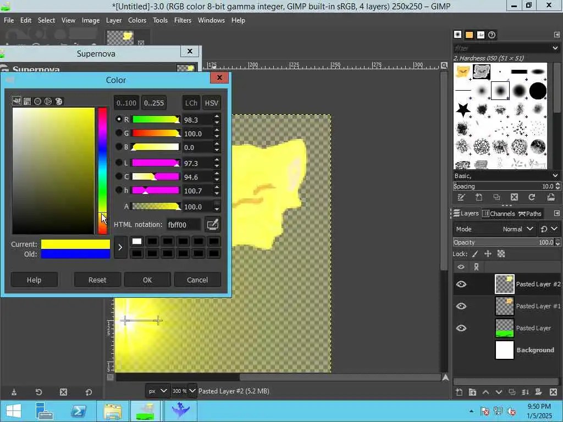Open the 300 % zoom dropdown
The image size is (563, 422).
tap(184, 391)
